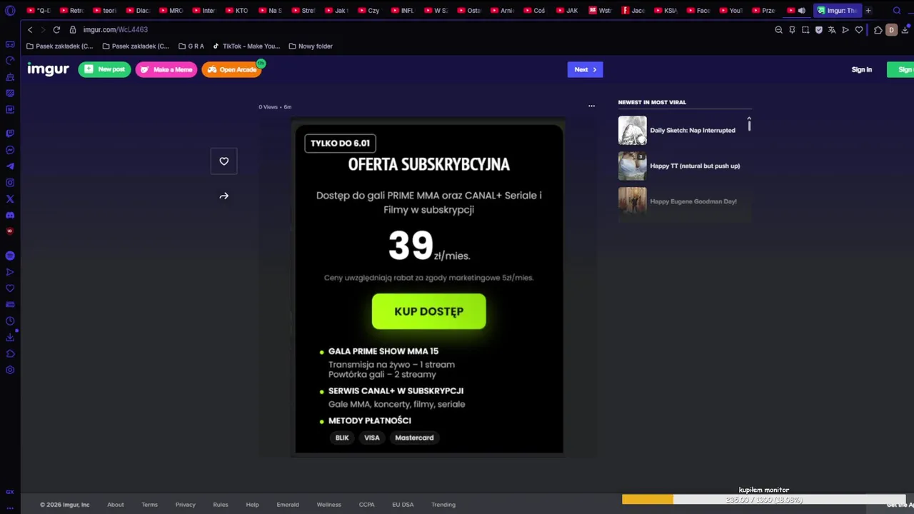Open "TikTok - Make You..." bookmark
Screen dimensions: 914x514
tap(246, 46)
